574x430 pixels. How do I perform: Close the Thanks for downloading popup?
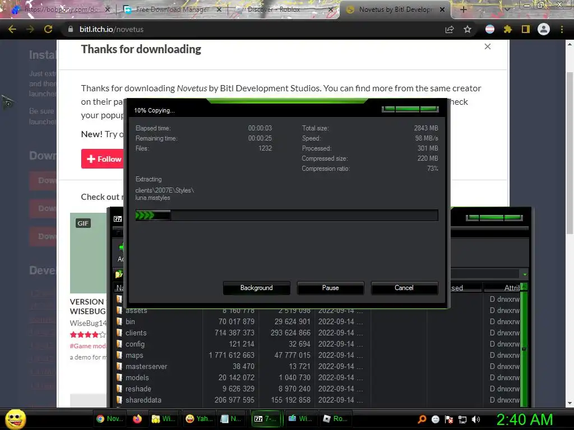coord(487,46)
